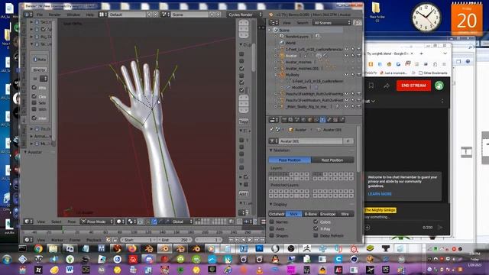Screen dimensions: 489x275
Task: Click the render properties camera tab icon
Action: pyautogui.click(x=284, y=120)
